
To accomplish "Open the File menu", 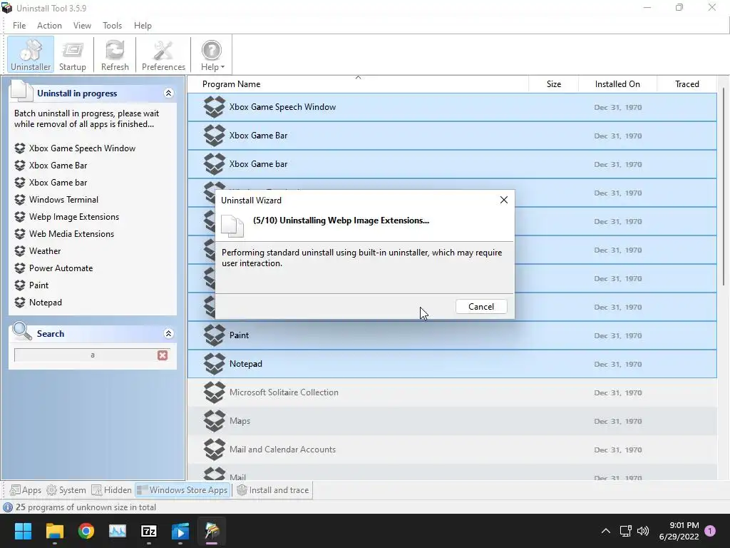I will pyautogui.click(x=19, y=26).
